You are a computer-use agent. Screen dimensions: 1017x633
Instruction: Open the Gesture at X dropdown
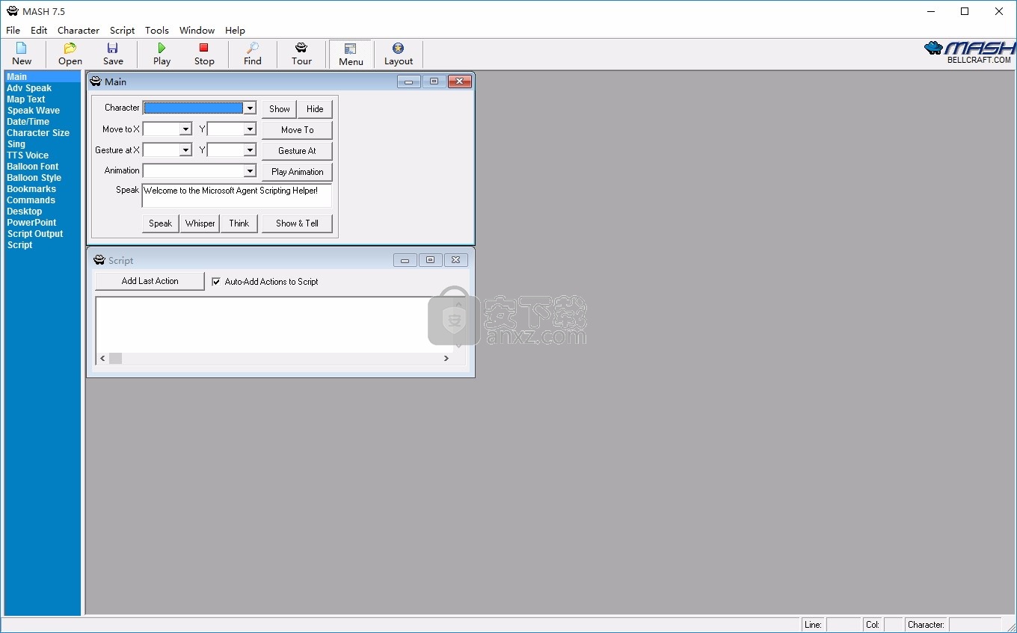(x=185, y=150)
